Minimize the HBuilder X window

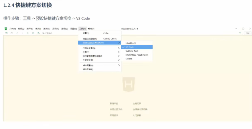pos(236,29)
